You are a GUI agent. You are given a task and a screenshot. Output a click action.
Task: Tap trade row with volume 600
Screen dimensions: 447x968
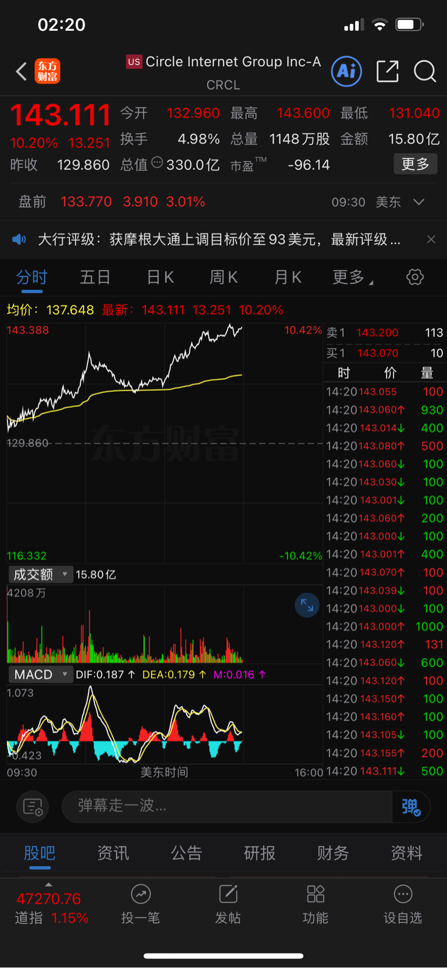coord(385,662)
